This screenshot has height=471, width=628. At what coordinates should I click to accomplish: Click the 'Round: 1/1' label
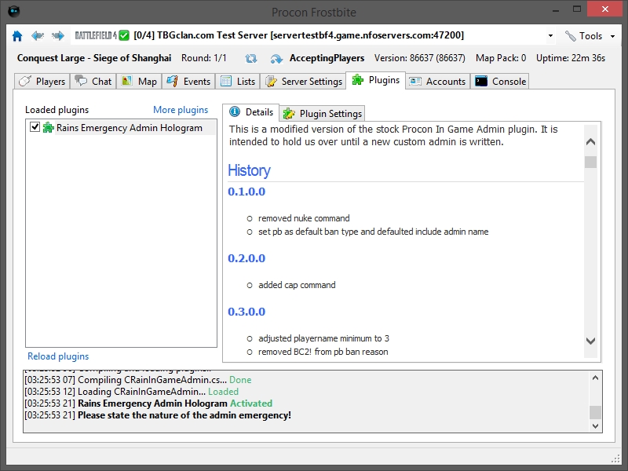coord(204,58)
